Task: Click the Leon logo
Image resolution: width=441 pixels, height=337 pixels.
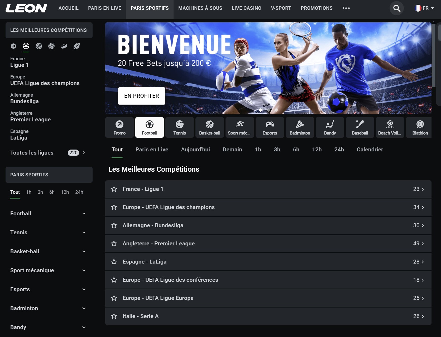Action: (x=26, y=8)
